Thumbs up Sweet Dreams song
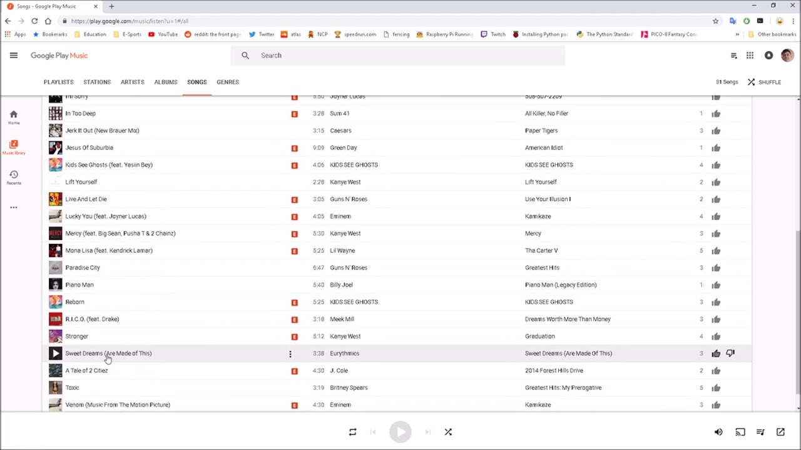The height and width of the screenshot is (450, 801). click(x=716, y=354)
